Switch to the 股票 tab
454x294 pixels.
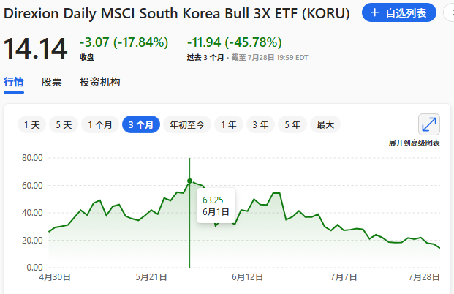pyautogui.click(x=51, y=82)
